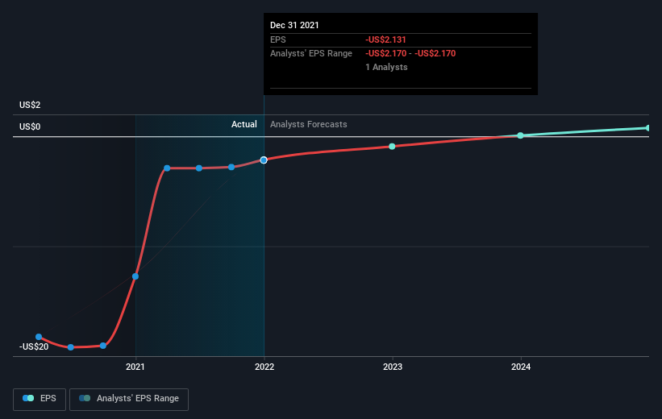
Task: Click the 2022 axis label
Action: pos(264,367)
